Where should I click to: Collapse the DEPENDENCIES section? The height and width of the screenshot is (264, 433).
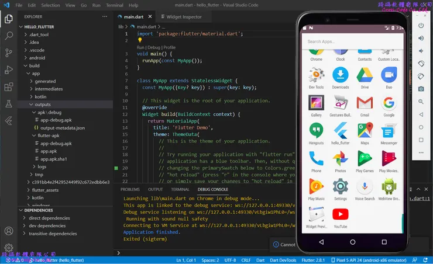39,210
